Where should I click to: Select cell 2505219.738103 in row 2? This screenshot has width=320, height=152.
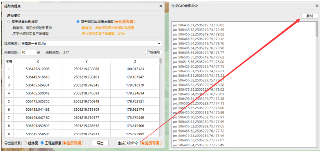(87, 77)
